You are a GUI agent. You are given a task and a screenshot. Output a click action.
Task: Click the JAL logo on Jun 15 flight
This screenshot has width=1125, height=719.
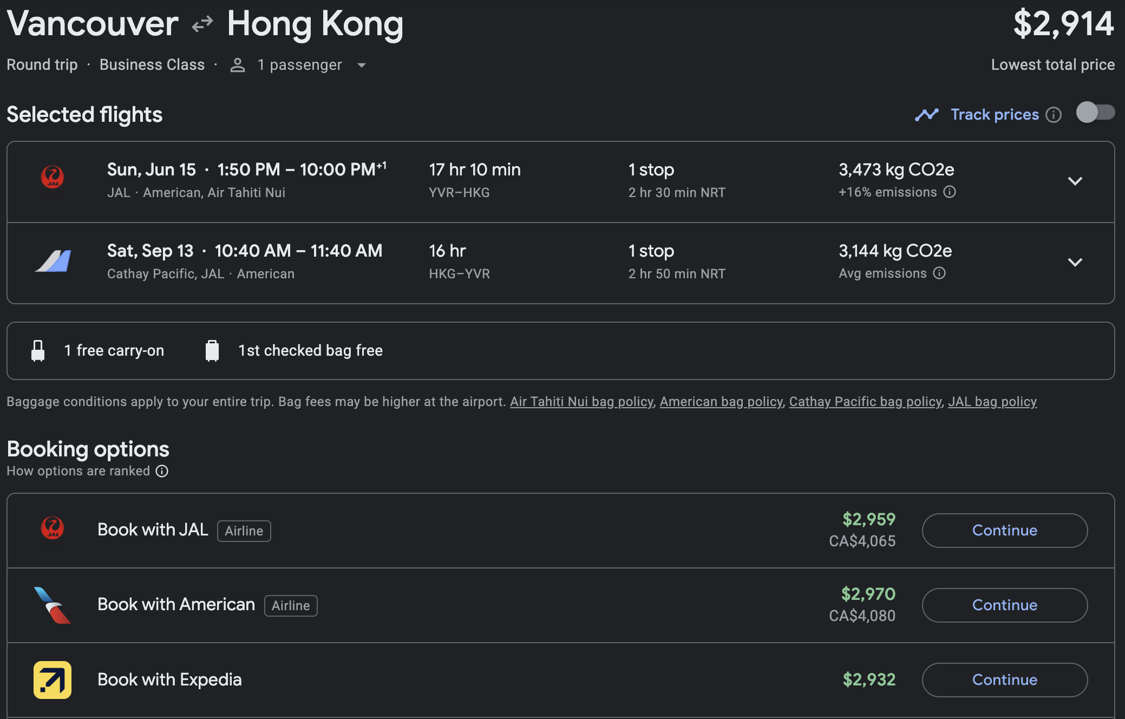pyautogui.click(x=53, y=177)
